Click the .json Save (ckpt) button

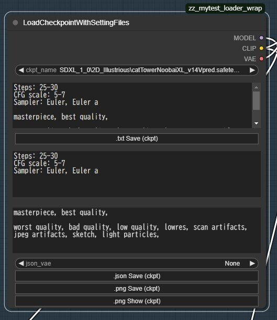pos(137,276)
